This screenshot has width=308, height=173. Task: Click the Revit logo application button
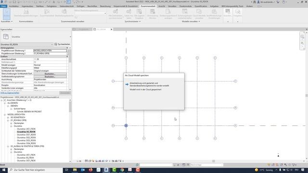(2, 2)
